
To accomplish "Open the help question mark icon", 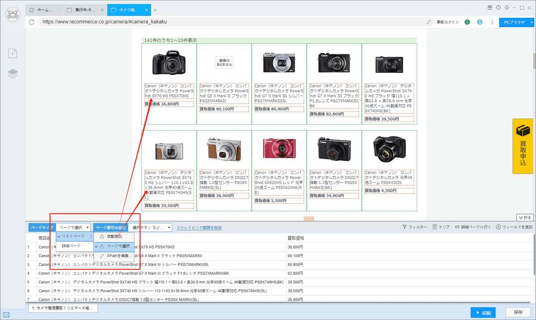I will [498, 8].
